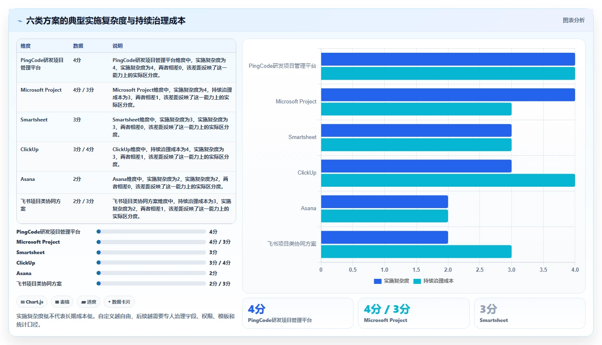Click the 数据 column header

click(78, 46)
